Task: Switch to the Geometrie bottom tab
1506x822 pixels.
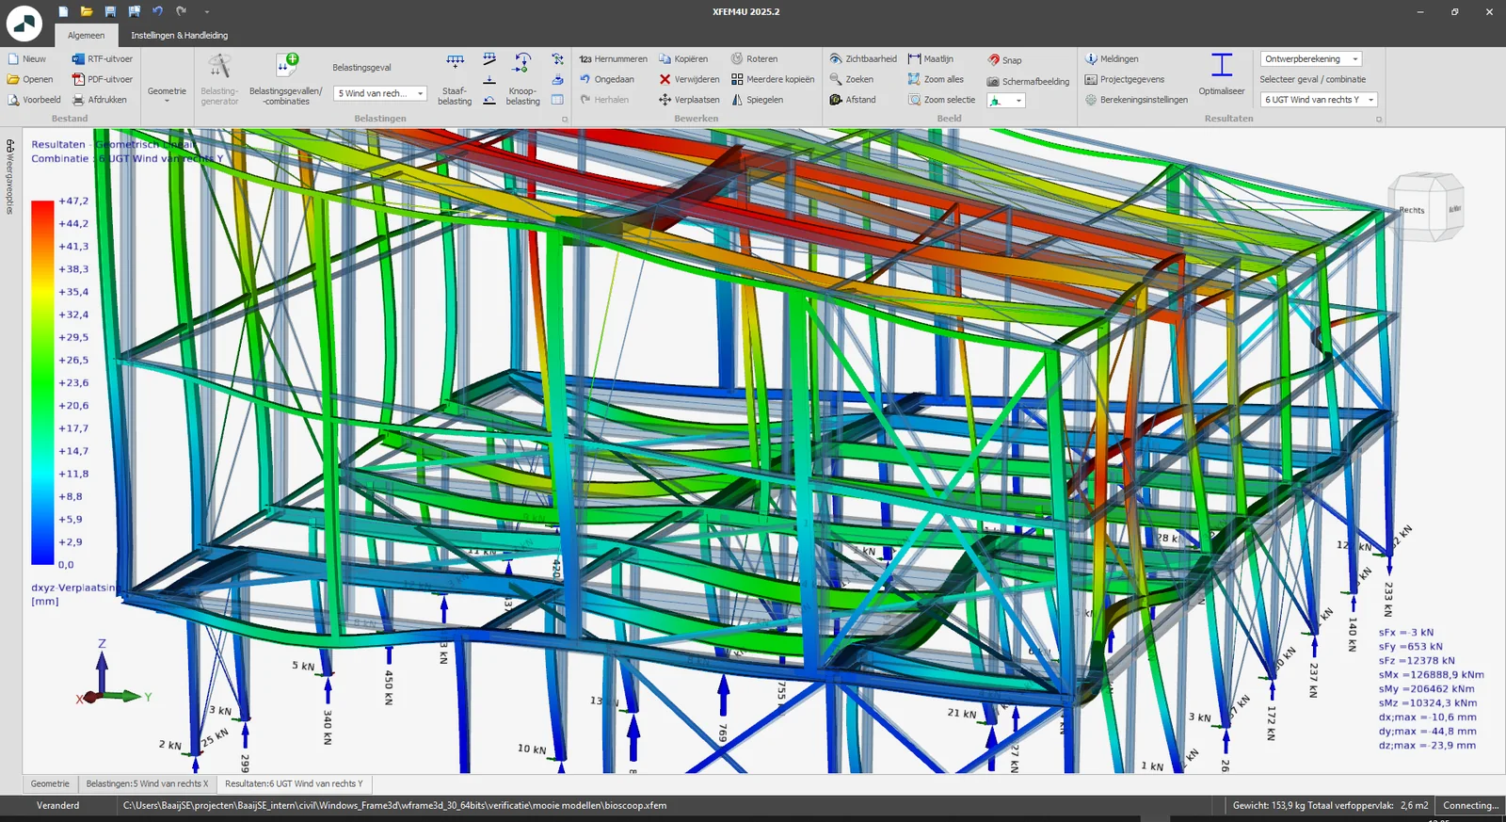Action: [x=50, y=783]
